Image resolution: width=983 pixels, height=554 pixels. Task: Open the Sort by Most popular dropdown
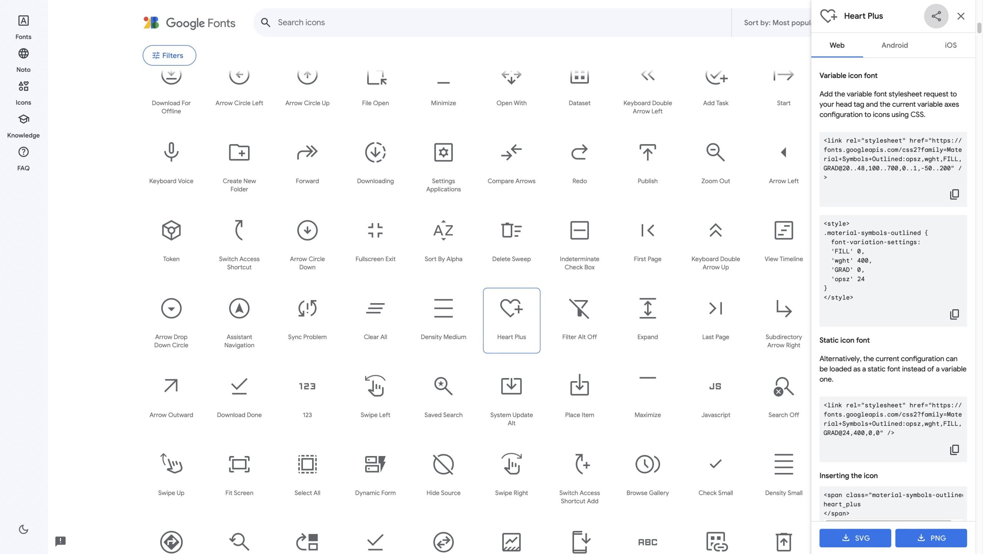(776, 23)
